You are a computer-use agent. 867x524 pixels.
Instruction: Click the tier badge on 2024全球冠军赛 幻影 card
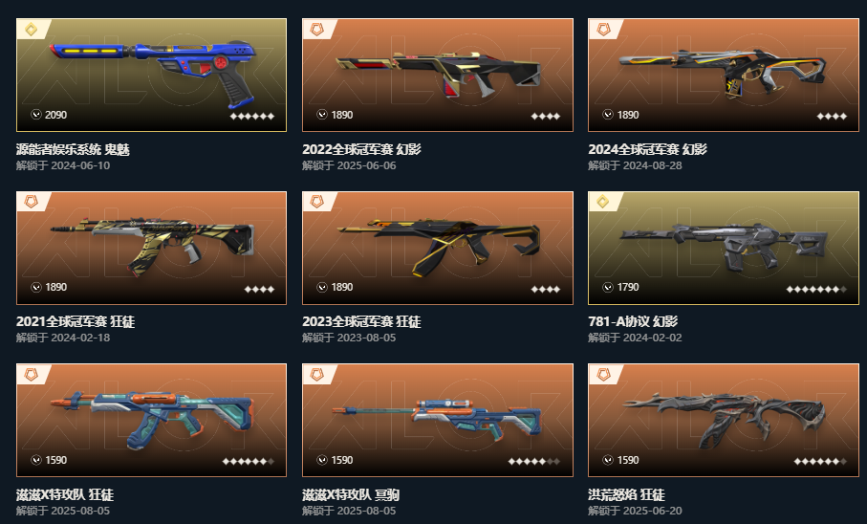604,30
